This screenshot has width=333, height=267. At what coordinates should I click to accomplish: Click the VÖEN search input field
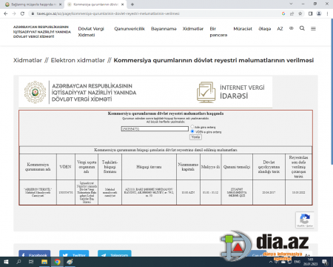(x=155, y=129)
